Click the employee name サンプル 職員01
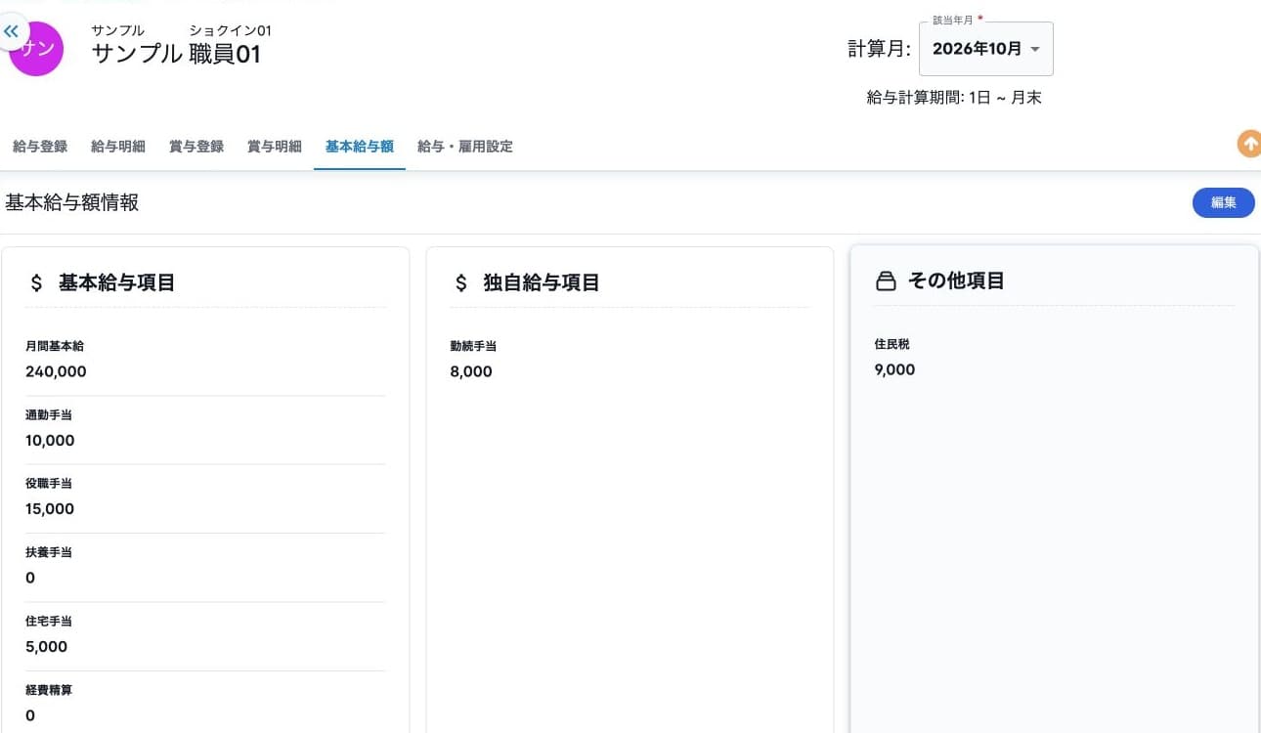 pyautogui.click(x=177, y=54)
